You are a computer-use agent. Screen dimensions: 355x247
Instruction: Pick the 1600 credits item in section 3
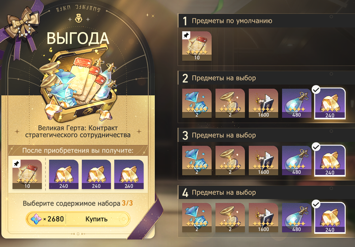263,161
